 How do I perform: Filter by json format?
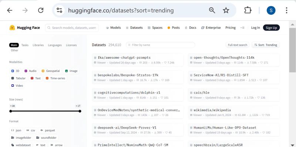[x=16, y=130]
